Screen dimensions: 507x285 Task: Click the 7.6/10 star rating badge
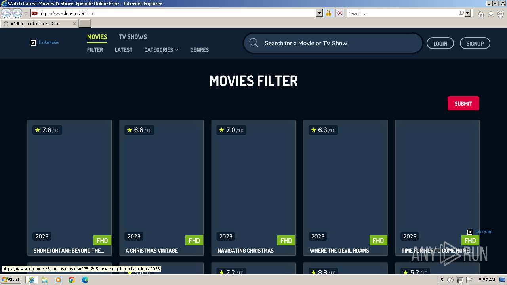[47, 130]
